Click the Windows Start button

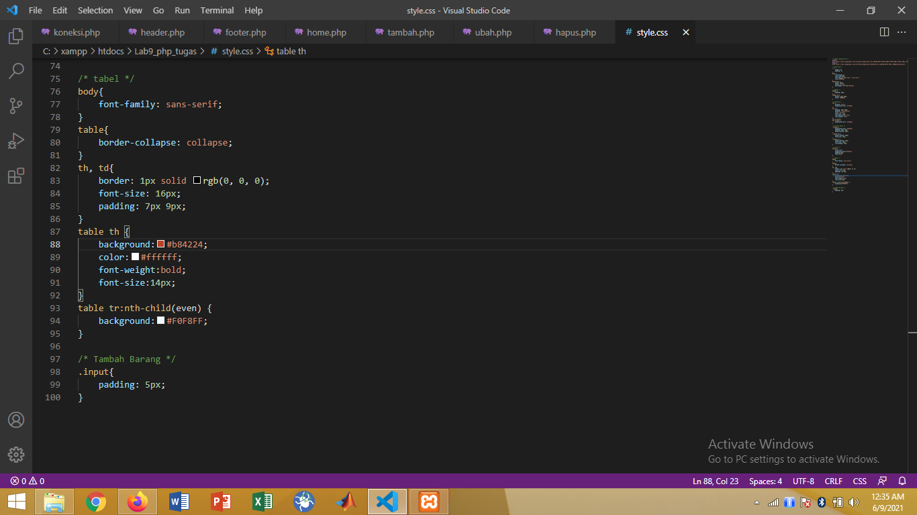[17, 502]
